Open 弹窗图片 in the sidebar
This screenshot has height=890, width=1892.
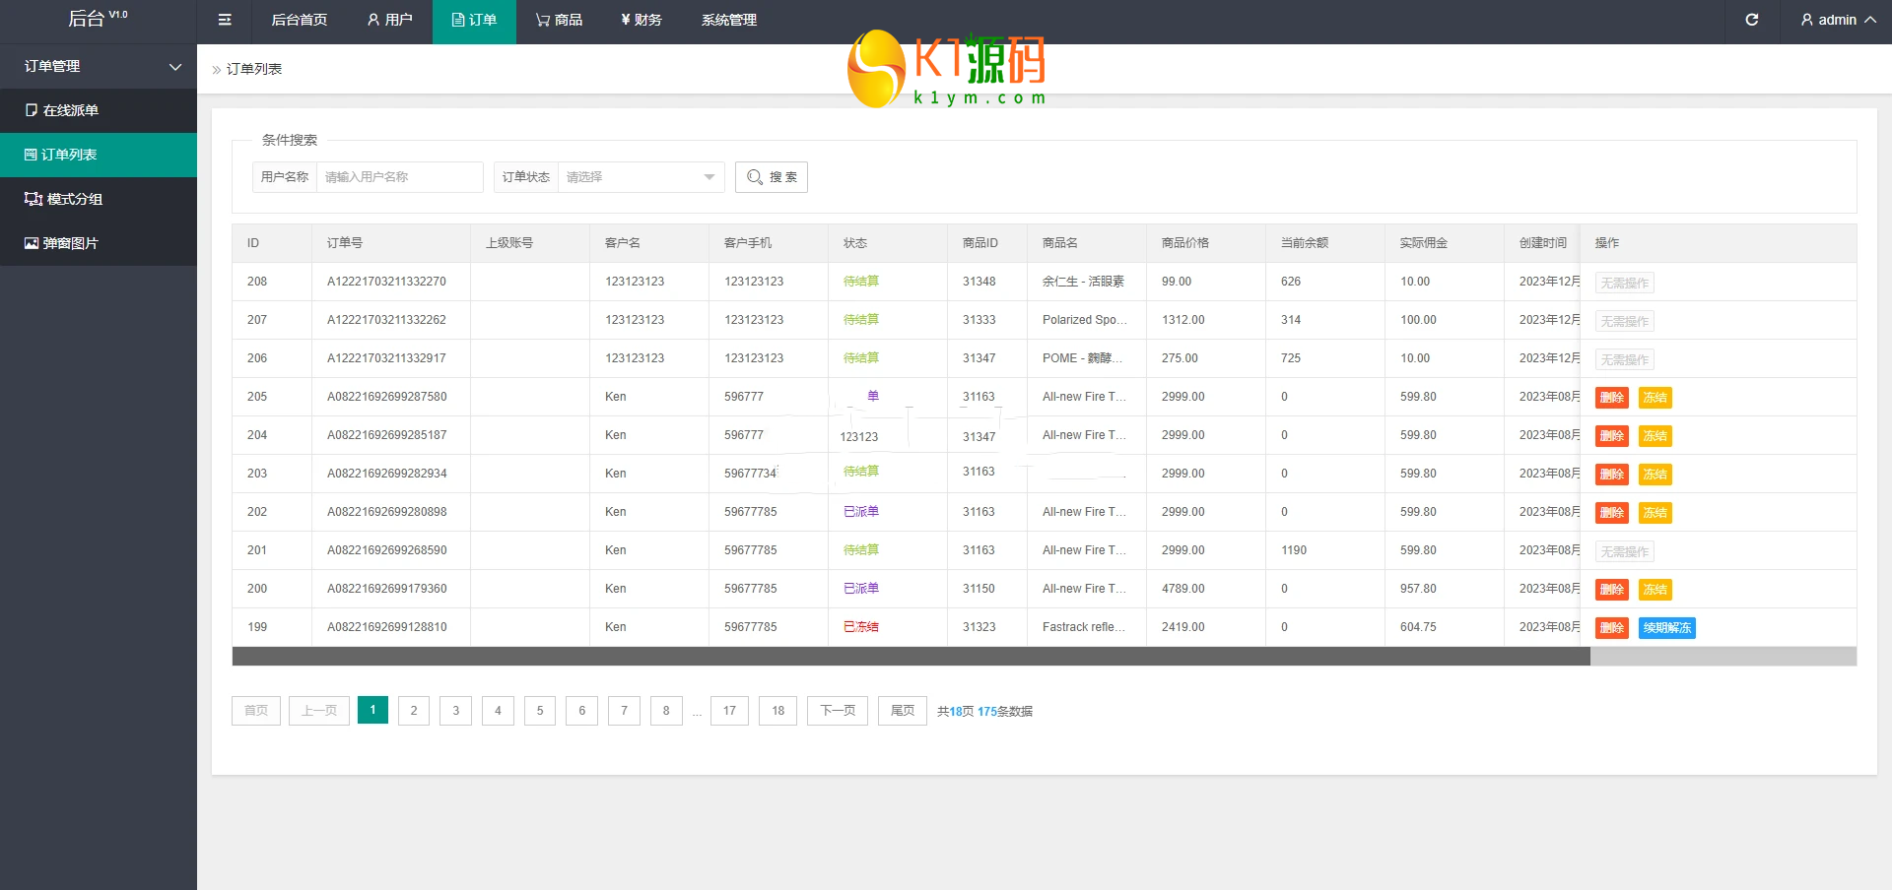point(70,243)
